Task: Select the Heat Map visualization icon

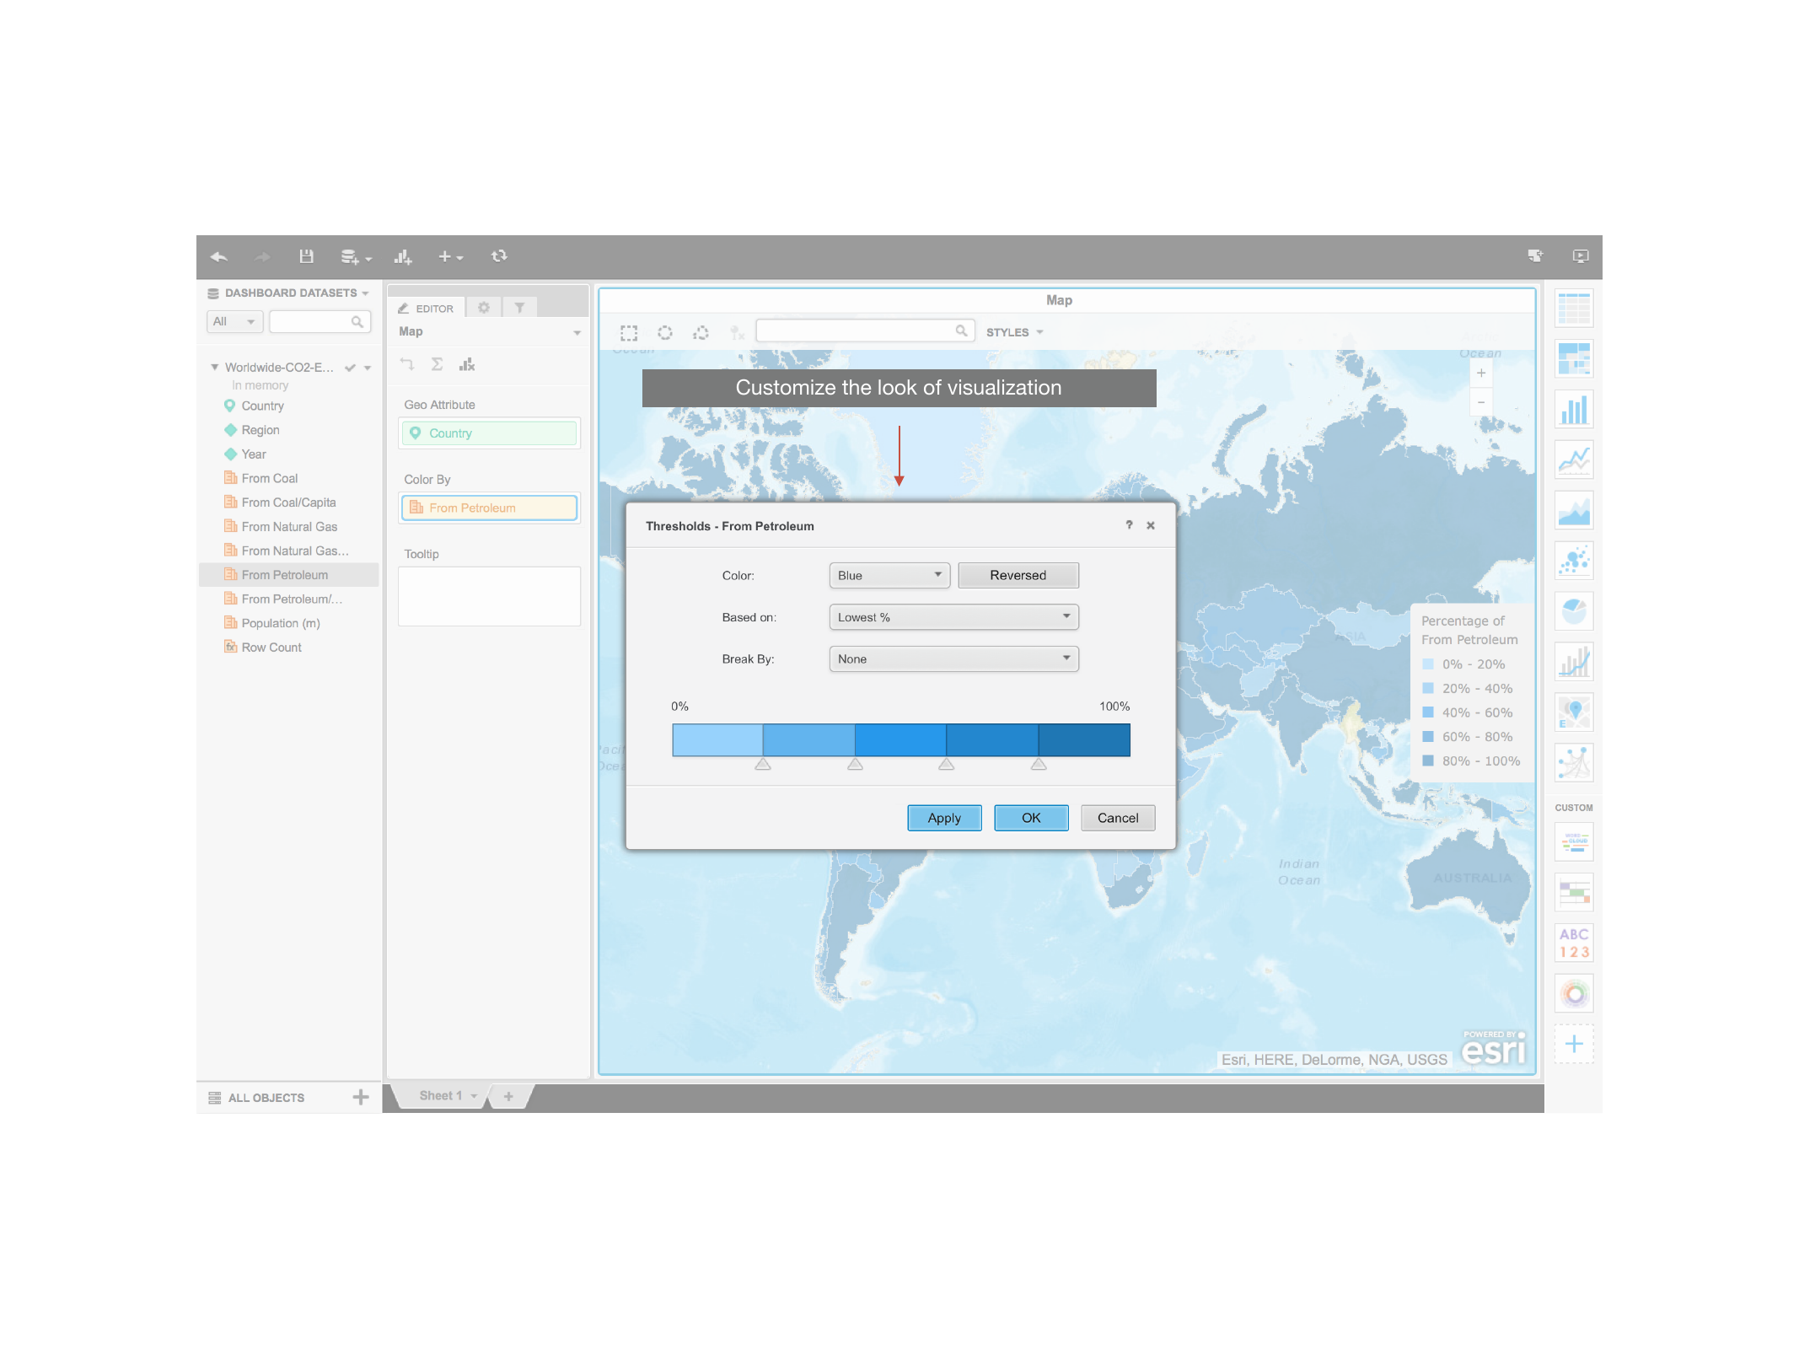Action: coord(1574,359)
